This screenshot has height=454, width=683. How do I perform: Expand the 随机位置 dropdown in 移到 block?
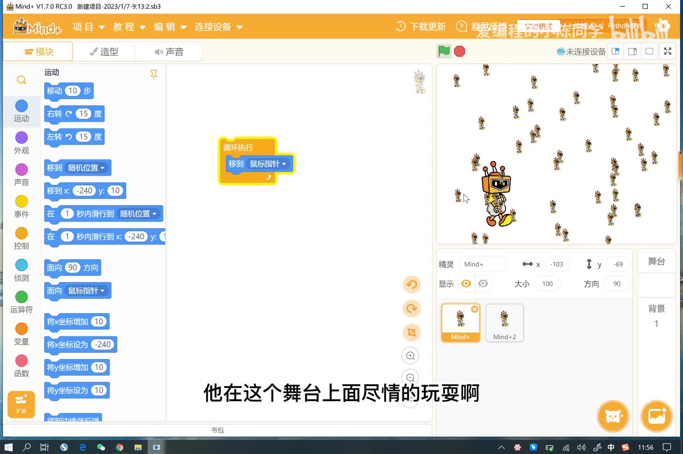[86, 168]
